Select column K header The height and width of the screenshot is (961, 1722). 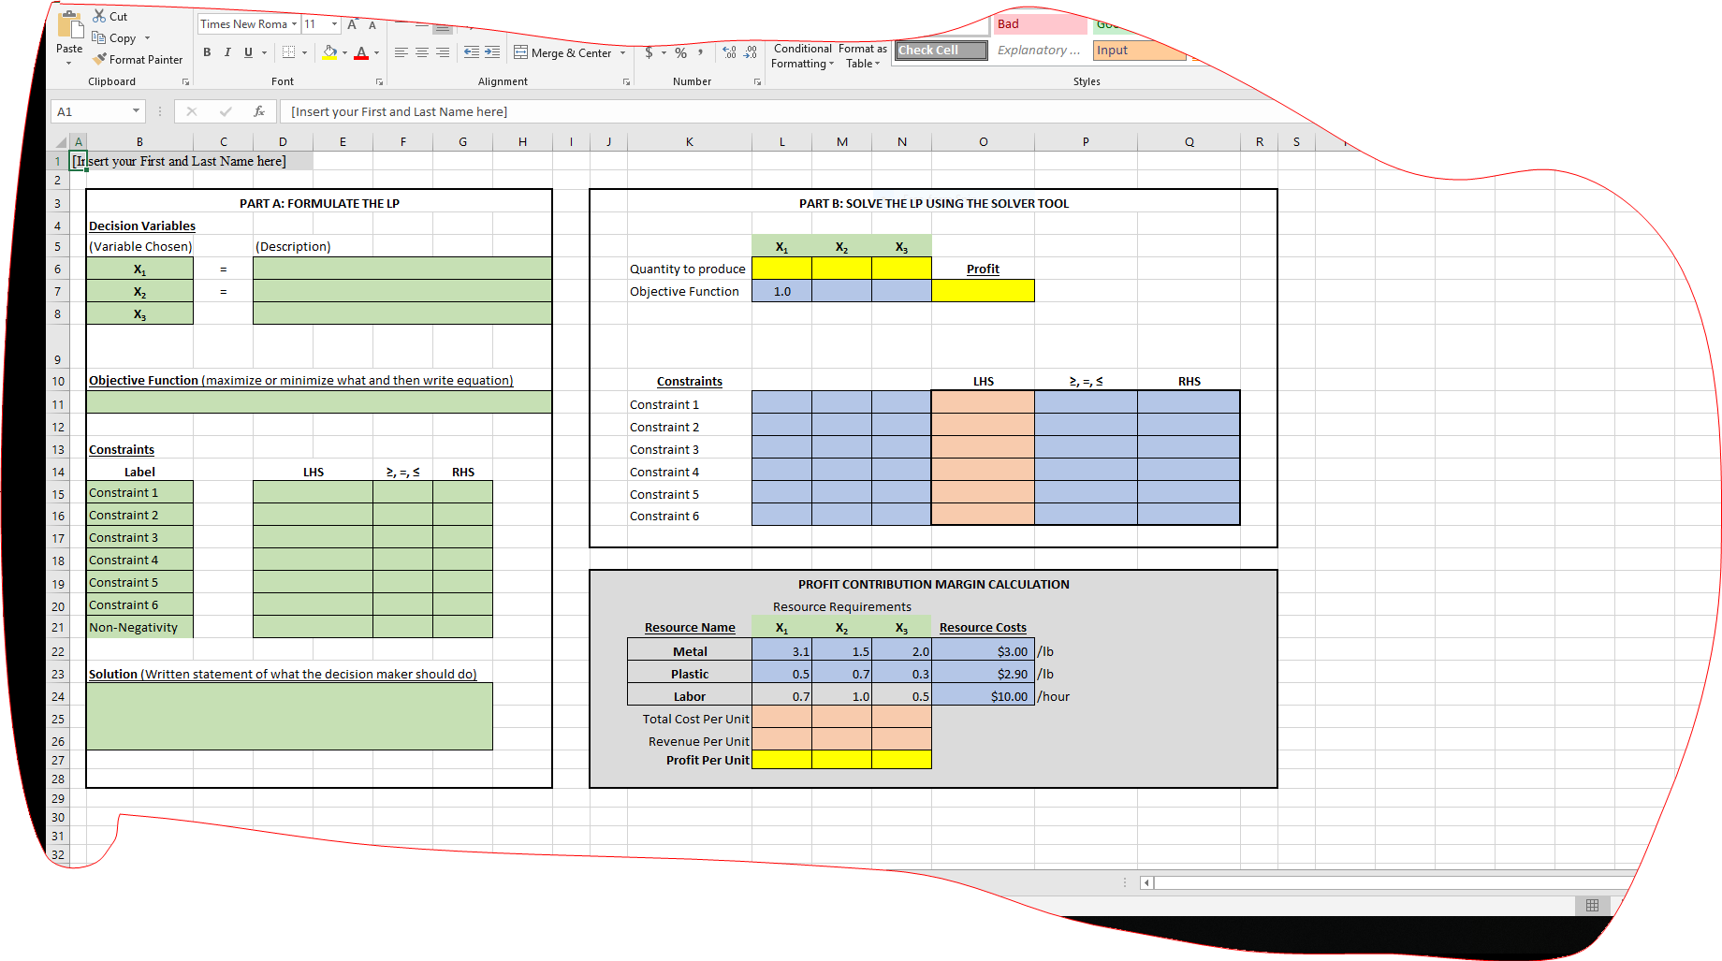[690, 142]
